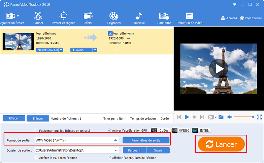
Task: Open the Couper cutting tool
Action: 38,17
